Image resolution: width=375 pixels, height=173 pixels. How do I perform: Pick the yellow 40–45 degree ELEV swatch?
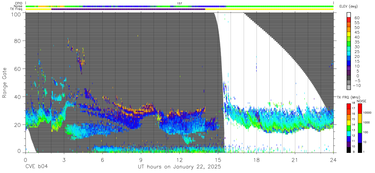click(x=349, y=34)
